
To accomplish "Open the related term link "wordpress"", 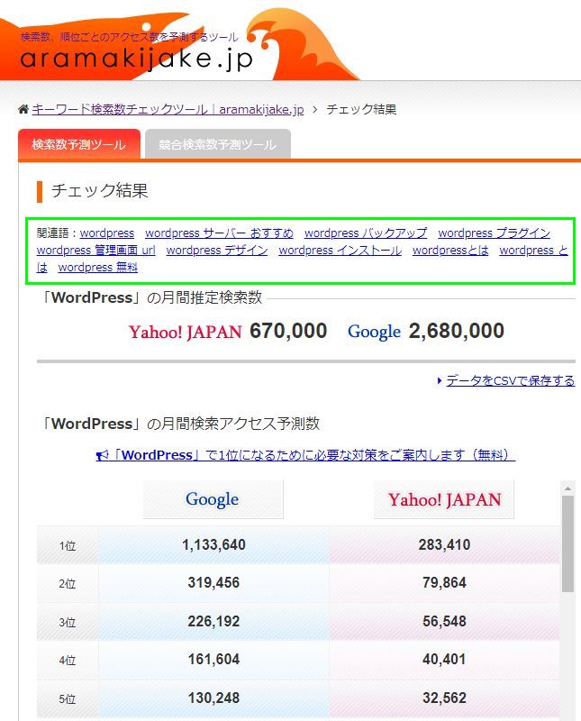I will click(x=107, y=233).
